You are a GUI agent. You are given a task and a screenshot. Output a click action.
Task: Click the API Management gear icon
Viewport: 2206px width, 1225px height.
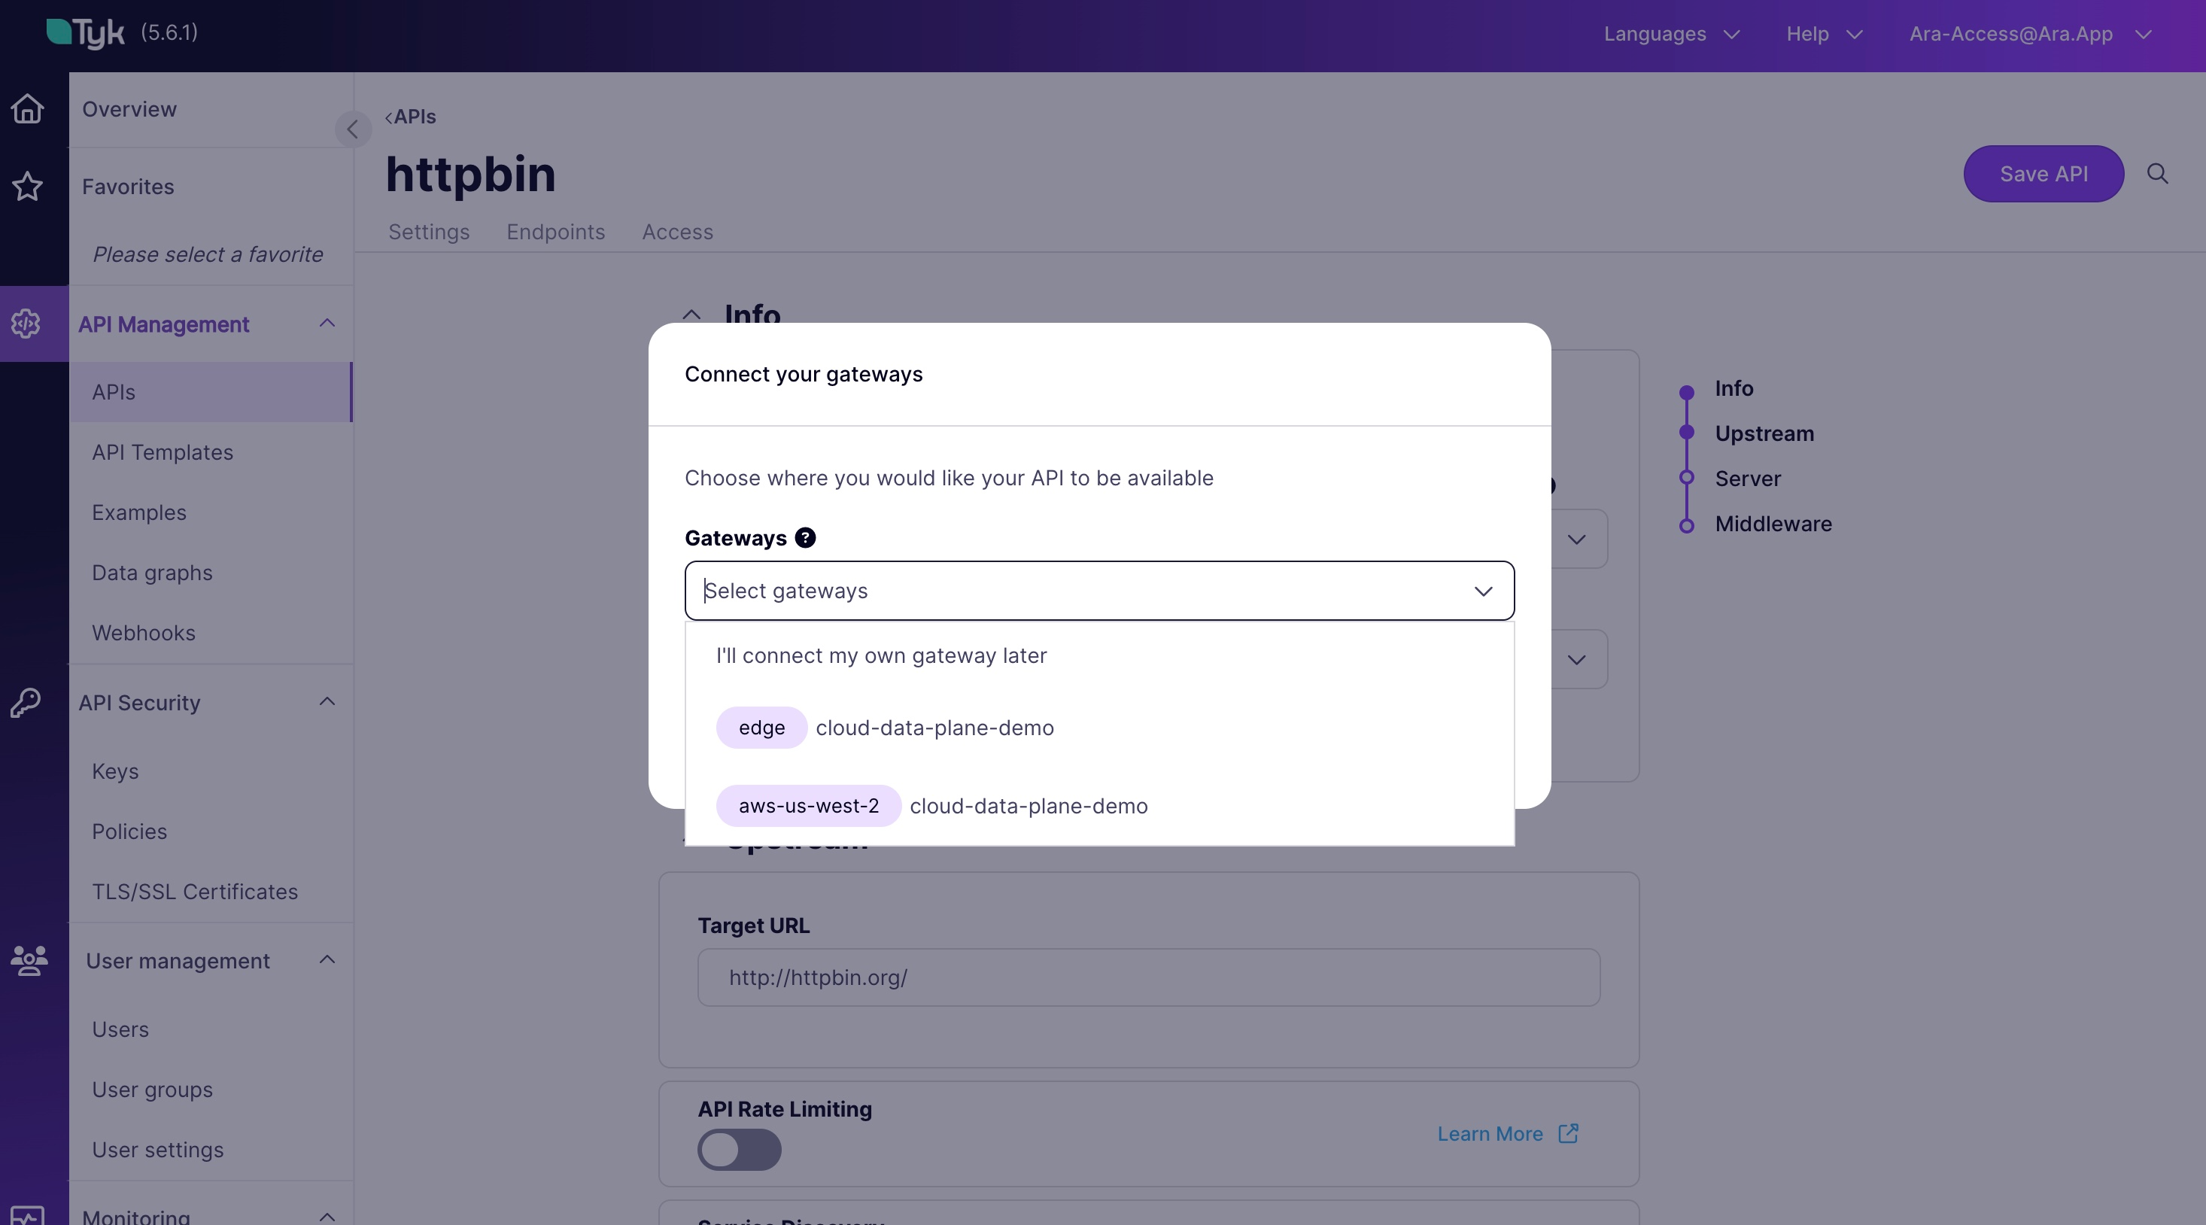(x=25, y=324)
